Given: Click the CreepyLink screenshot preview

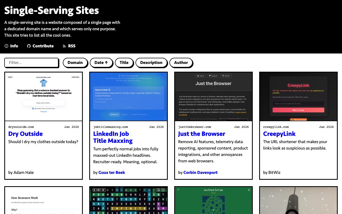Looking at the screenshot, I should click(298, 96).
